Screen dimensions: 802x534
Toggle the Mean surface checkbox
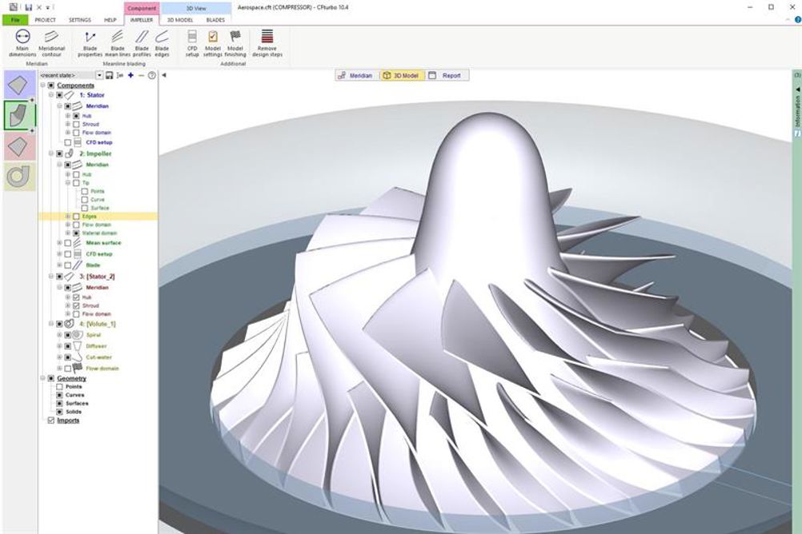pos(67,243)
